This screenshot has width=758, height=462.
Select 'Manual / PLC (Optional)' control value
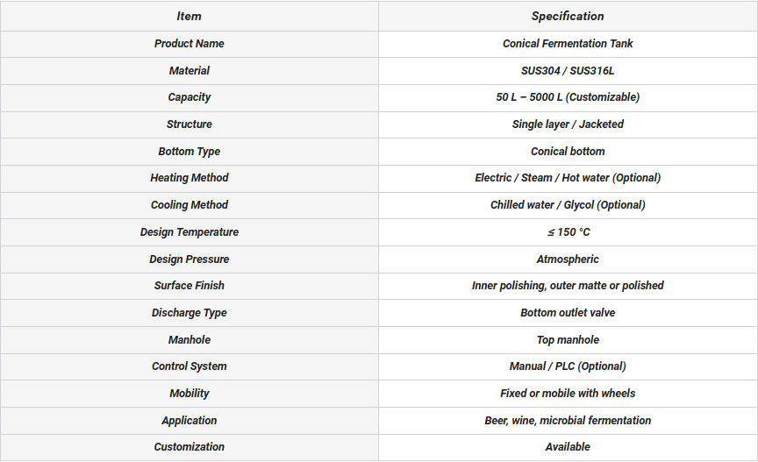coord(568,366)
